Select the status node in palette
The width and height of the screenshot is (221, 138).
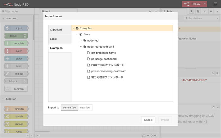pyautogui.click(x=16, y=59)
